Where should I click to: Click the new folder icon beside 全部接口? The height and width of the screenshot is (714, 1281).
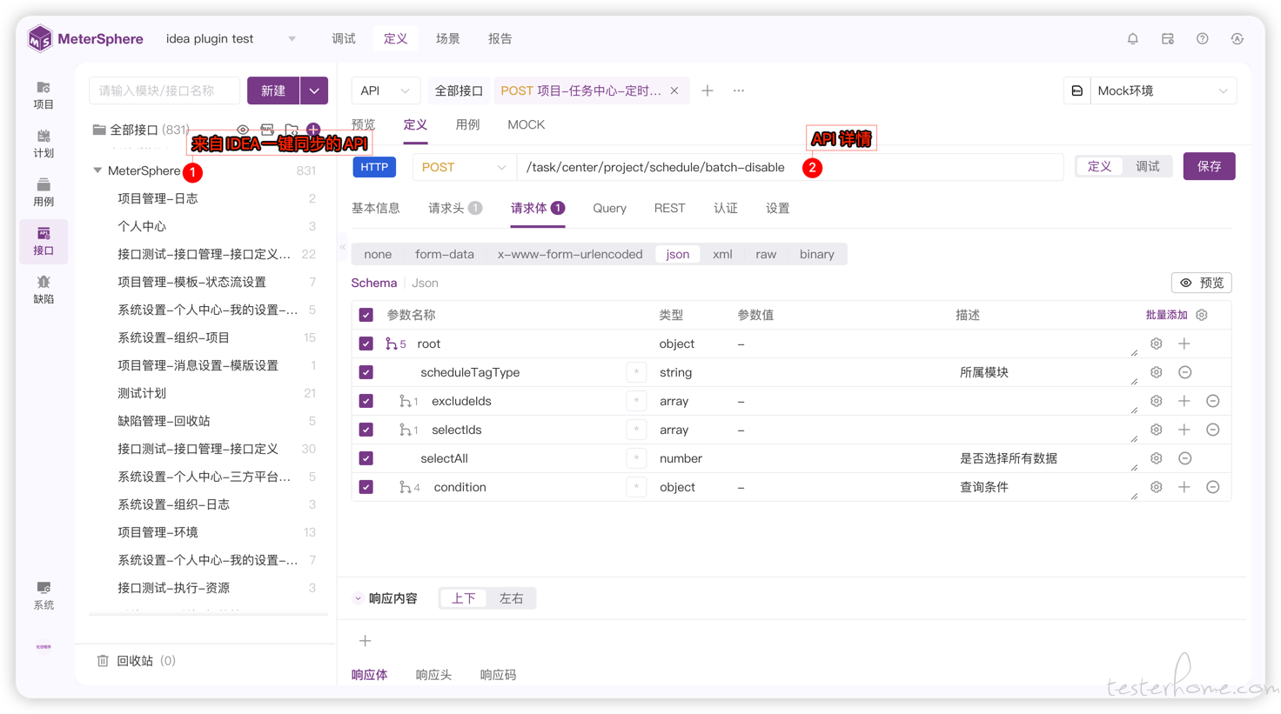click(292, 130)
